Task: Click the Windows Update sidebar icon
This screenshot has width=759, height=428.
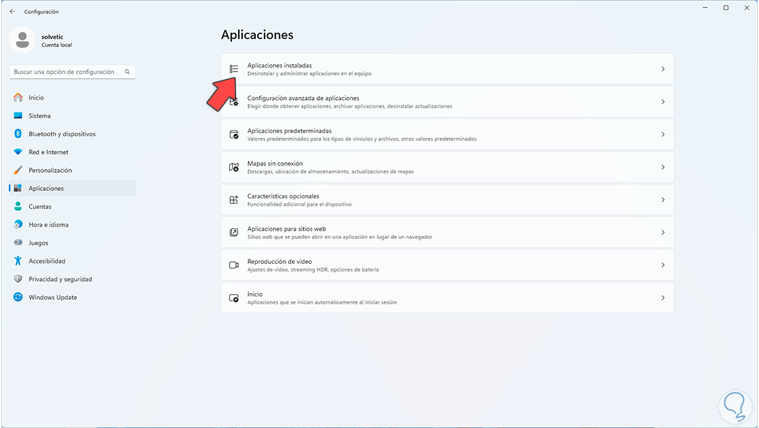Action: [x=18, y=297]
